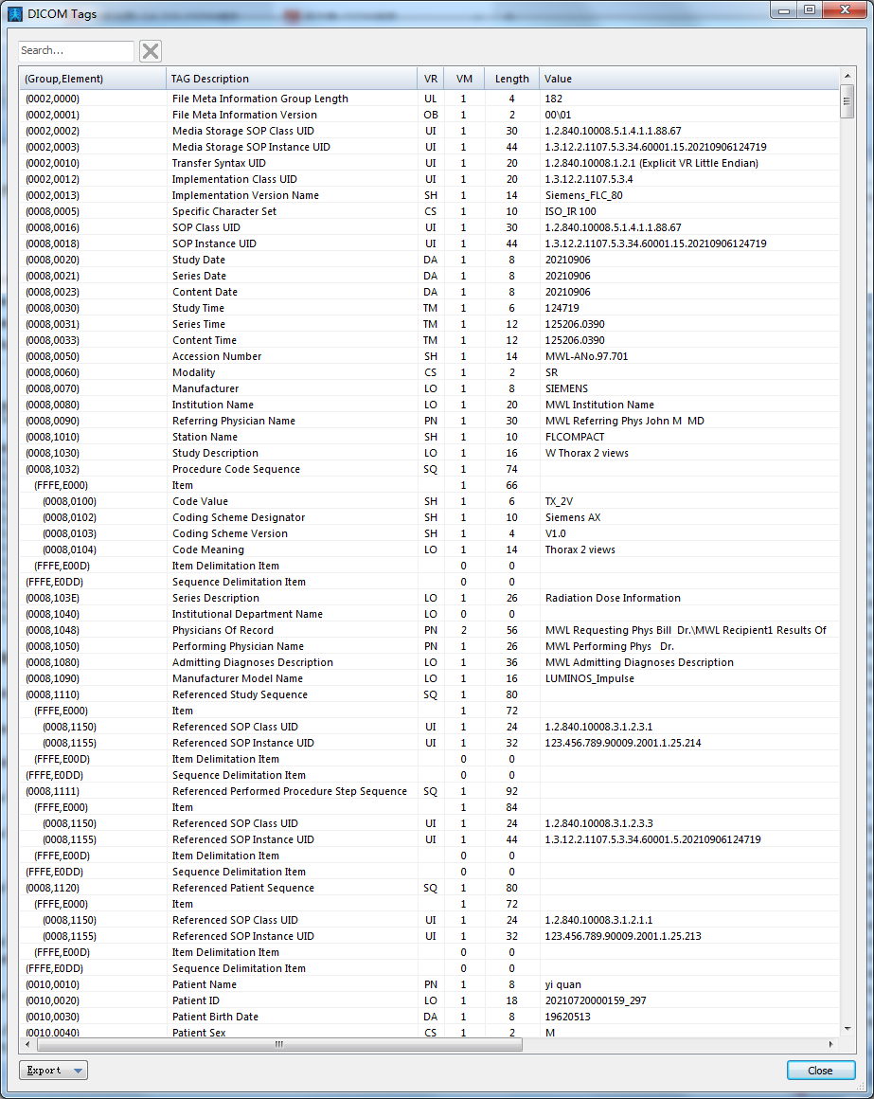The image size is (874, 1099).
Task: Select the Performing Physician Name row
Action: [429, 647]
